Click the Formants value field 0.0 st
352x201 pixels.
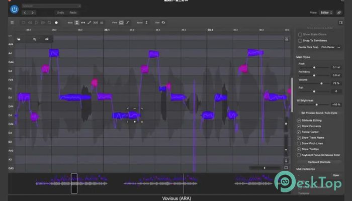pos(336,75)
